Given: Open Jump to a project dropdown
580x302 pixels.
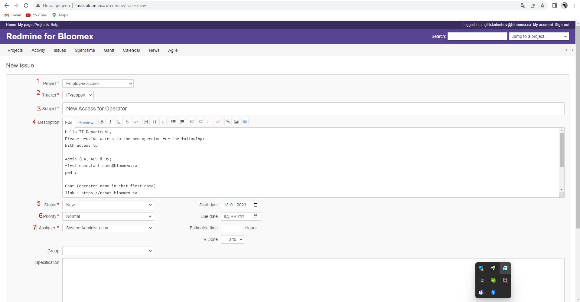Looking at the screenshot, I should pyautogui.click(x=539, y=36).
